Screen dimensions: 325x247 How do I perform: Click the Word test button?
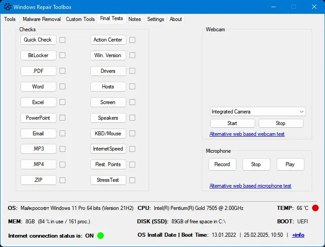click(38, 87)
